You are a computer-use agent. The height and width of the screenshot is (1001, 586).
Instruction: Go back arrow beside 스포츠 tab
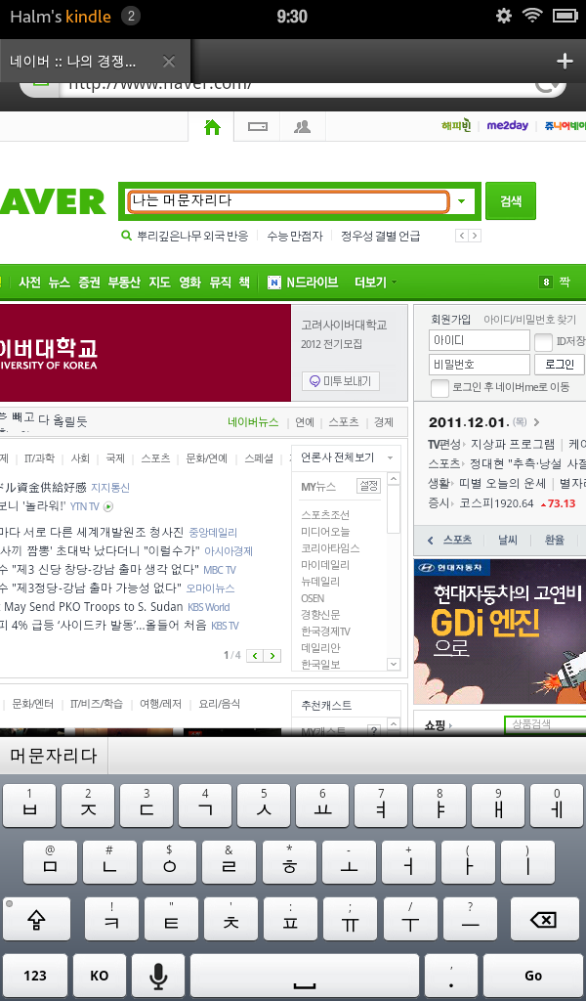[430, 540]
